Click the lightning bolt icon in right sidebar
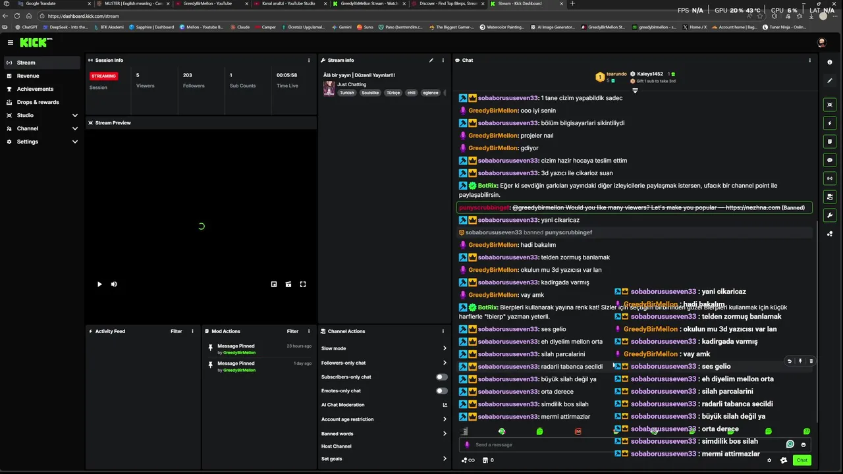 click(830, 123)
